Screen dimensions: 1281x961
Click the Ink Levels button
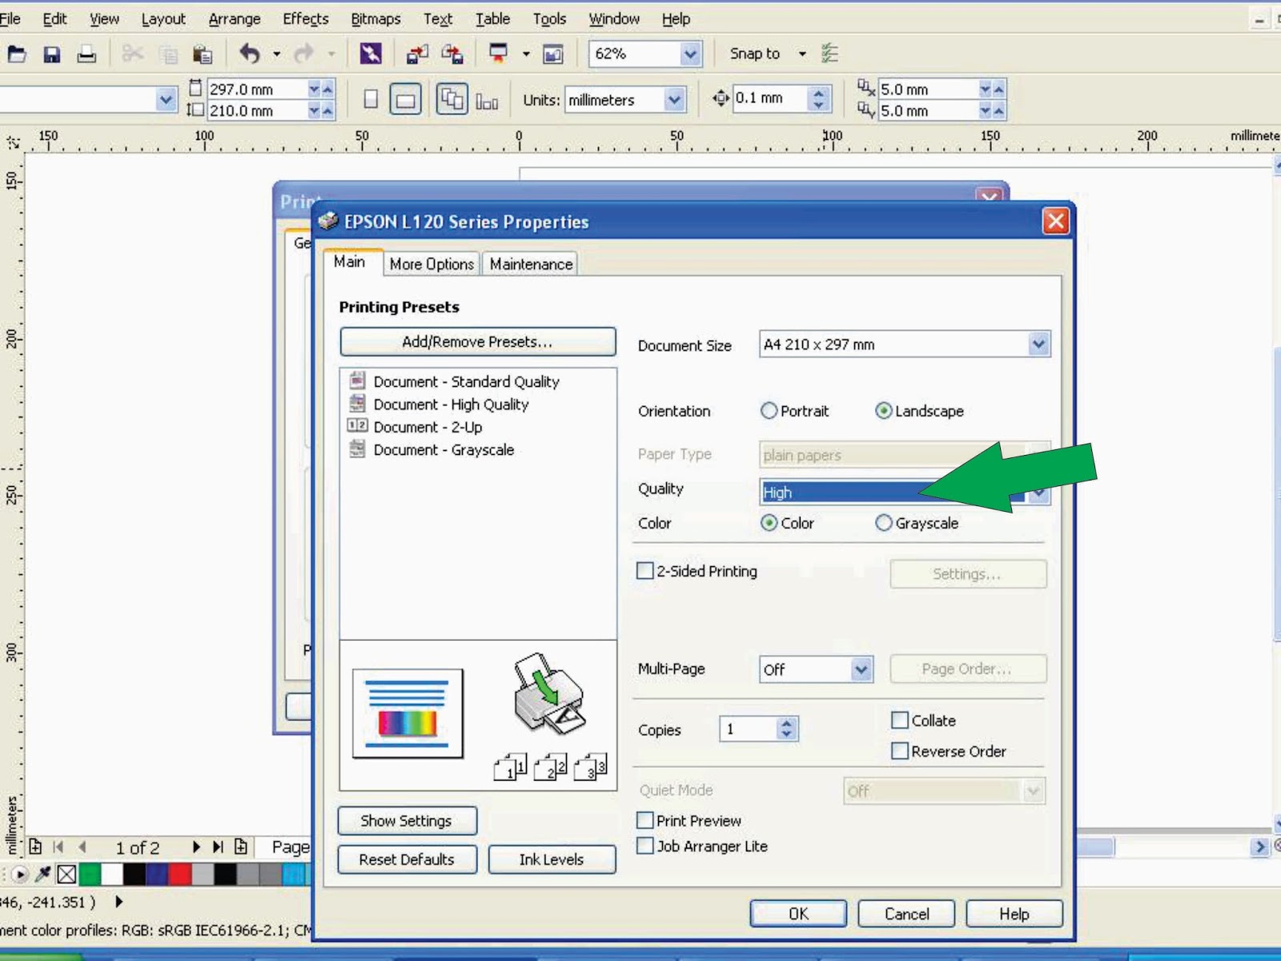click(552, 859)
